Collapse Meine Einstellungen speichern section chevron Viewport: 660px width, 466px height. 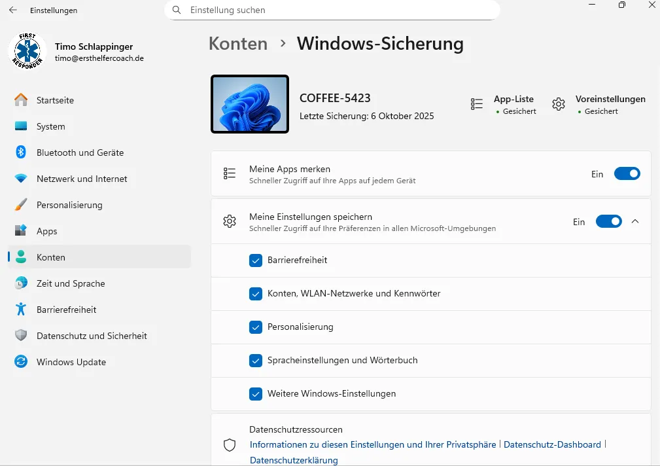[634, 222]
